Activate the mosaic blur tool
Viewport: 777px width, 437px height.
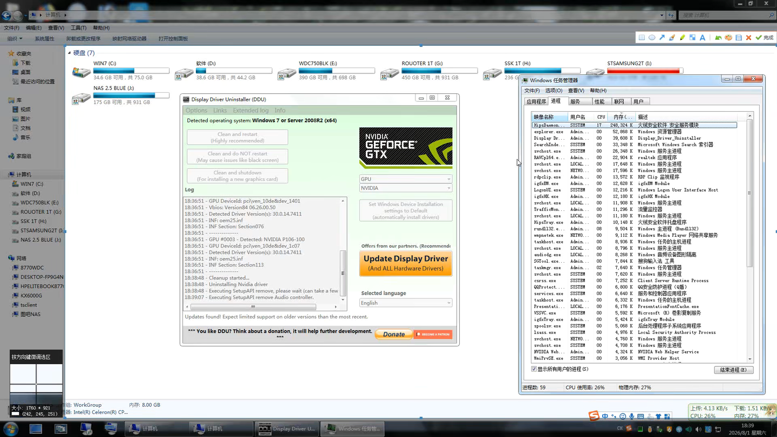coord(692,38)
